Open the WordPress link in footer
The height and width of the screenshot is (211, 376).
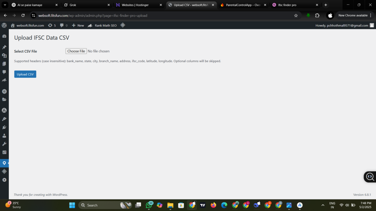coord(60,195)
